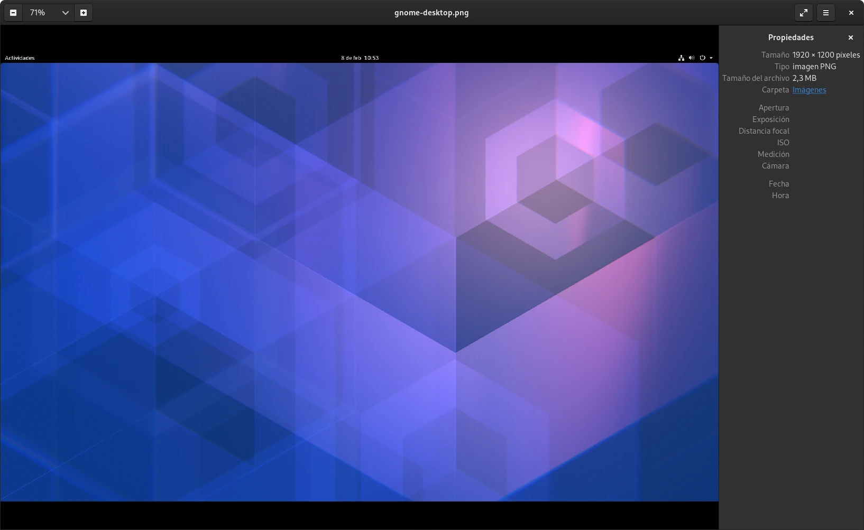Click the volume speaker icon in the pictured top bar
This screenshot has height=530, width=864.
click(692, 58)
